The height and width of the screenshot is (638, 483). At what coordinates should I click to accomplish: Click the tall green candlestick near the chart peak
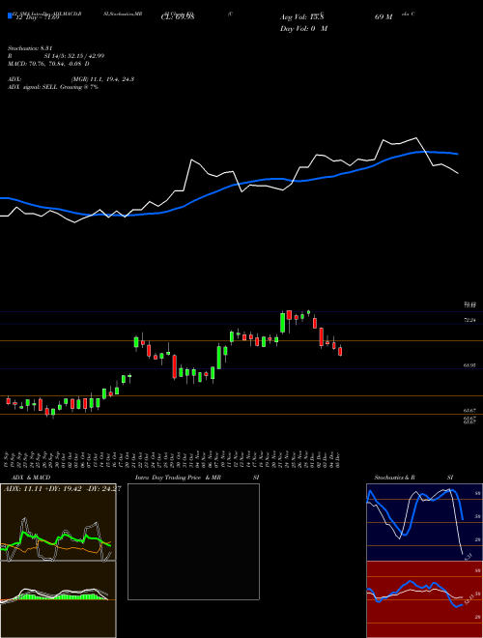[x=283, y=323]
